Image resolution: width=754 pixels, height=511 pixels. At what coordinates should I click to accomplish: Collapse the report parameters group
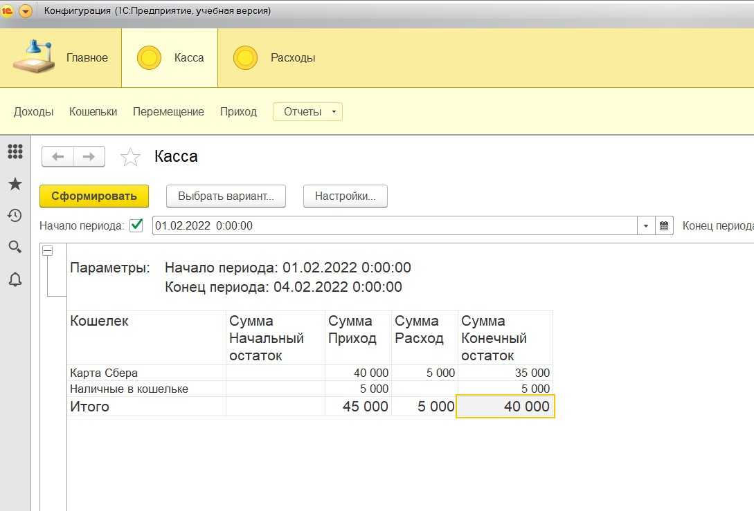coord(48,251)
